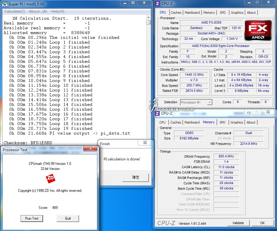
Task: Click the 'PI calculation is done!' message
Action: tap(122, 159)
